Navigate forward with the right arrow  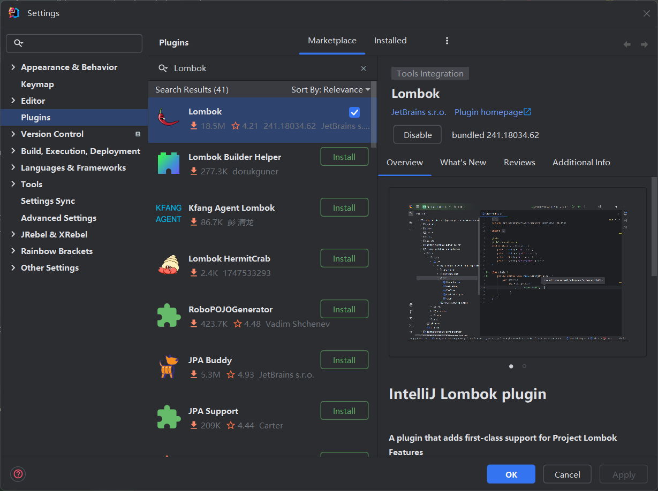[644, 44]
